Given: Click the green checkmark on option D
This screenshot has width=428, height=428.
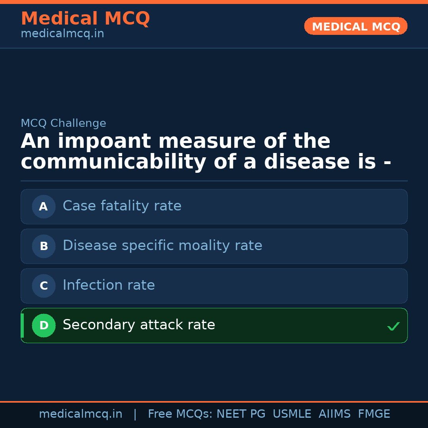Looking at the screenshot, I should 393,326.
